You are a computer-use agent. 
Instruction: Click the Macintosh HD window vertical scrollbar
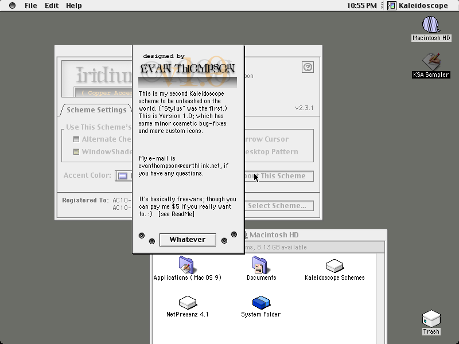[380, 298]
